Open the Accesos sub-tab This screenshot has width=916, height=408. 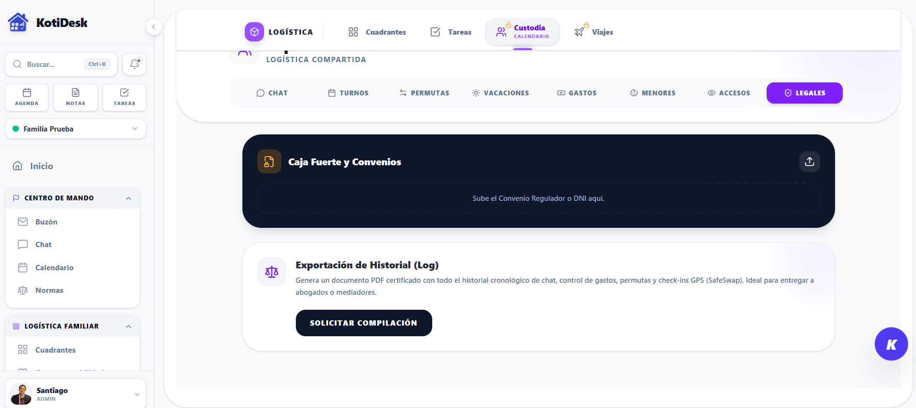tap(729, 93)
